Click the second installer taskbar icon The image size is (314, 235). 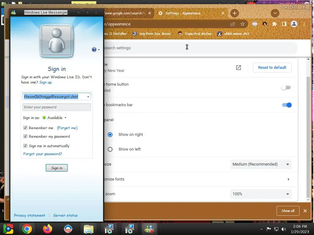tap(130, 229)
